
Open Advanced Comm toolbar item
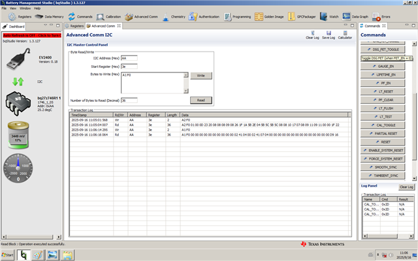pos(141,17)
